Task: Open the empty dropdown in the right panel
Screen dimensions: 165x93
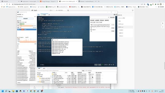Action: (x=100, y=17)
